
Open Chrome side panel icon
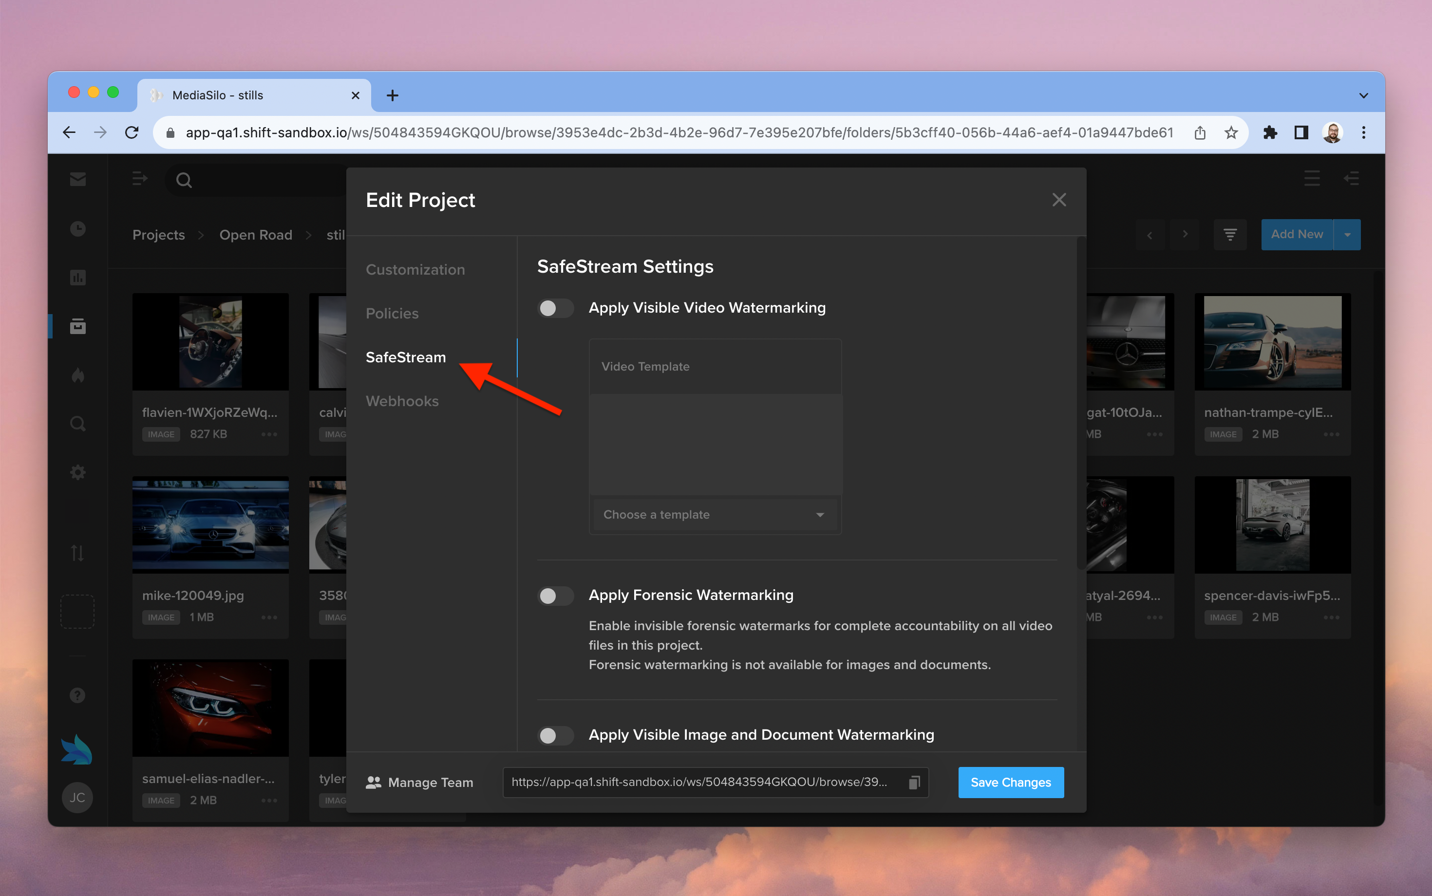1301,133
